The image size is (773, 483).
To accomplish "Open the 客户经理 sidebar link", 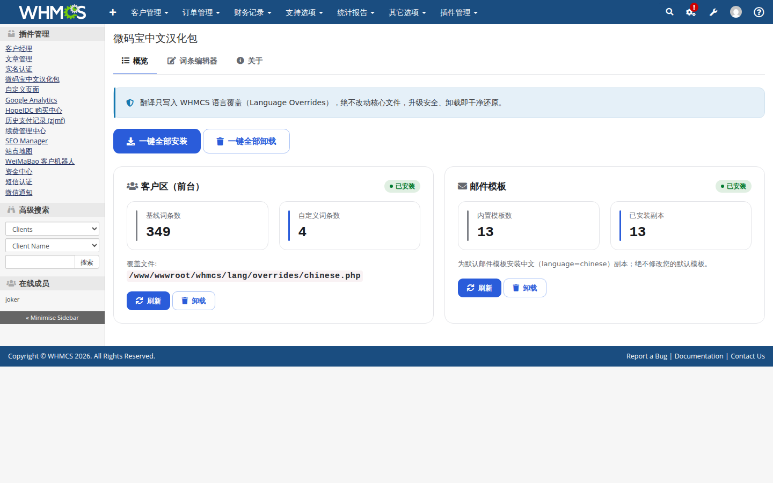I will coord(19,48).
